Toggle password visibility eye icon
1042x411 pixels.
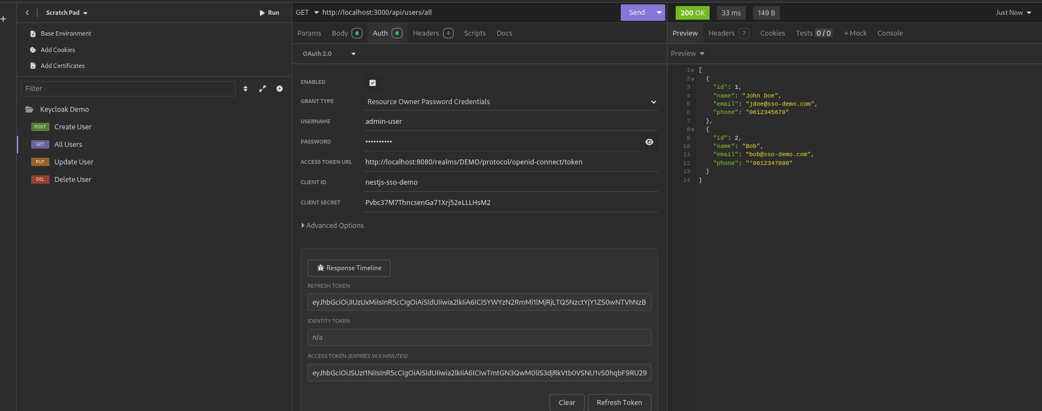pos(649,142)
